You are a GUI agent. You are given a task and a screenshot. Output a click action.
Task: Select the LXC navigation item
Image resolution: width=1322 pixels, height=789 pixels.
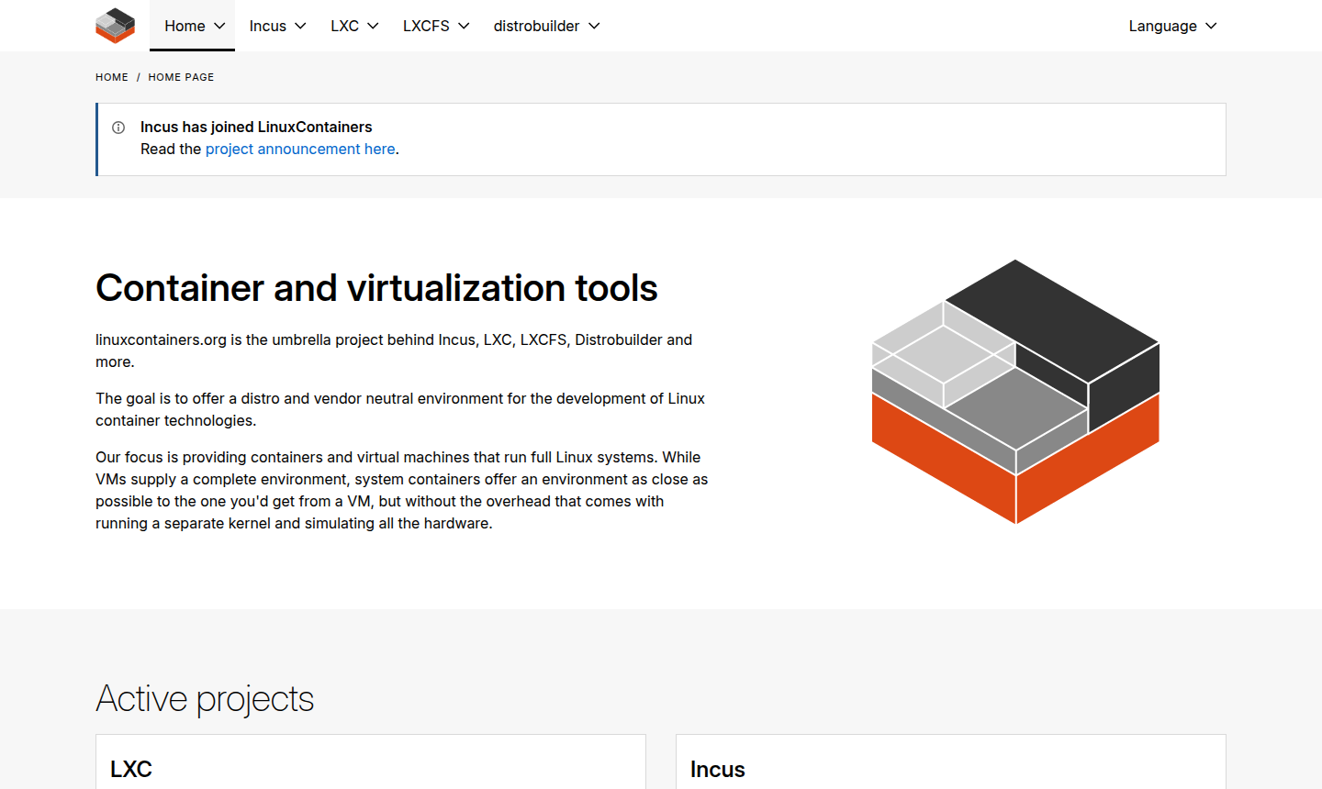pos(344,26)
